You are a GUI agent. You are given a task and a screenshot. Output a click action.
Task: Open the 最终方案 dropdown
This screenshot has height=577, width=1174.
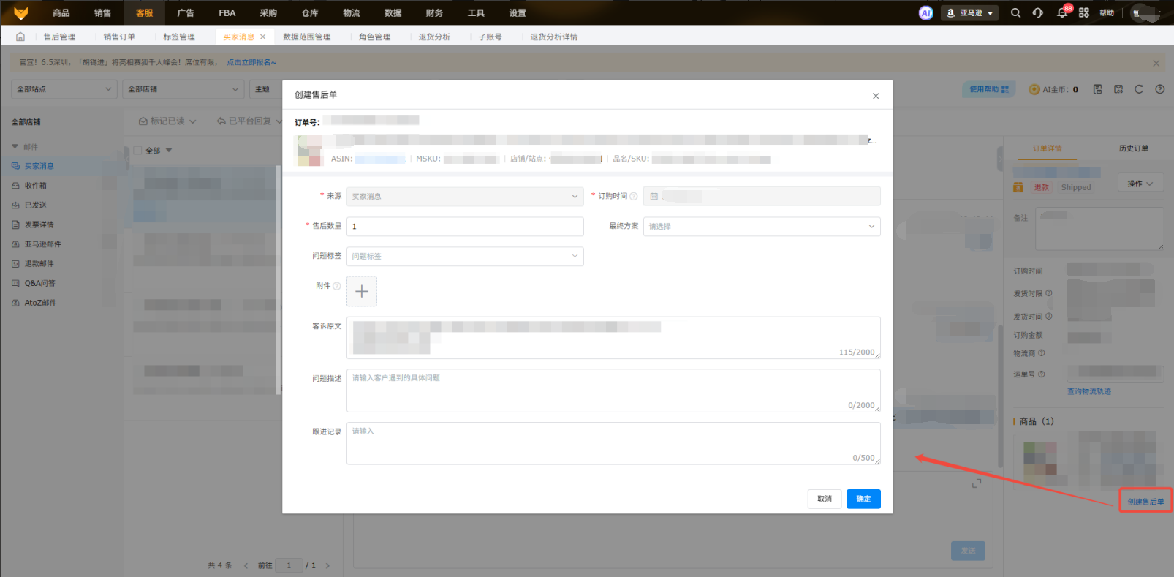coord(762,227)
